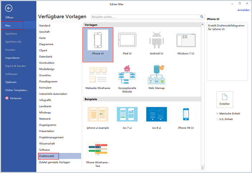Open the ios 8 ui example
252x173 pixels.
coord(157,114)
